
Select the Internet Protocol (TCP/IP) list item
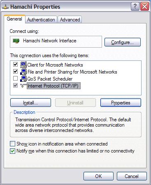pyautogui.click(x=53, y=86)
